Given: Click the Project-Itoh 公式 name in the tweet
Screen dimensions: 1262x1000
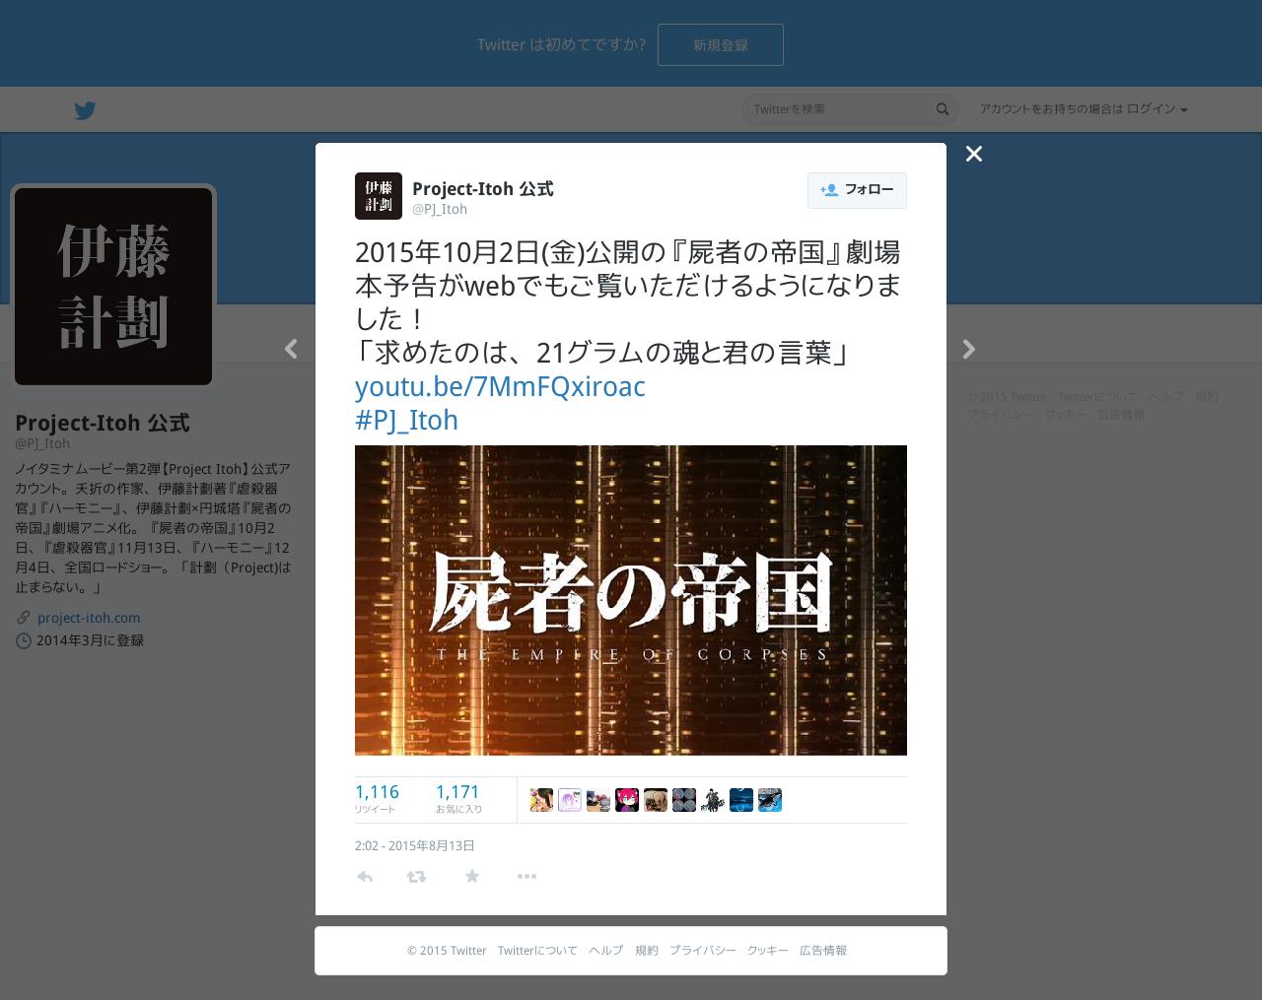Looking at the screenshot, I should coord(483,188).
